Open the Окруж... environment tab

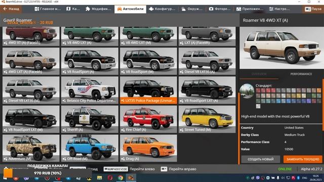192,9
